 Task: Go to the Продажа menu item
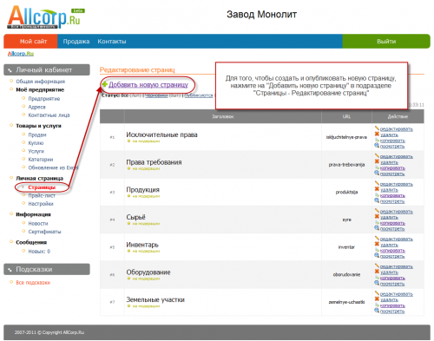[x=76, y=42]
